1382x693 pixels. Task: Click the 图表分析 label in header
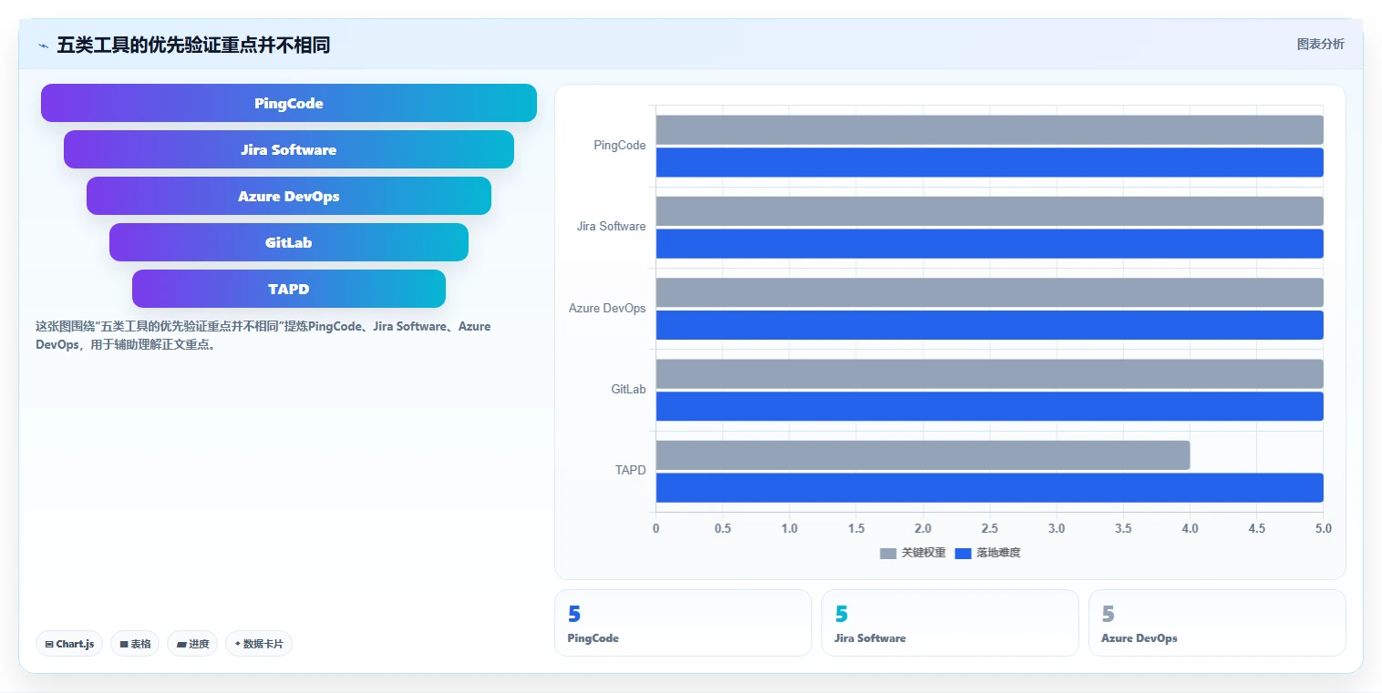(1320, 44)
